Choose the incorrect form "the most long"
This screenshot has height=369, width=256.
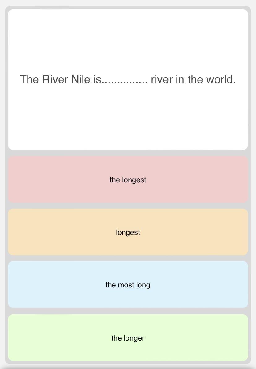coord(128,285)
